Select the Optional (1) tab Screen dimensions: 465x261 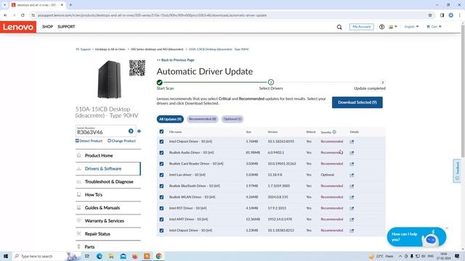pyautogui.click(x=232, y=119)
